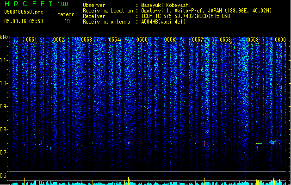
Task: Click the 0559 time marker
Action: (x=253, y=40)
